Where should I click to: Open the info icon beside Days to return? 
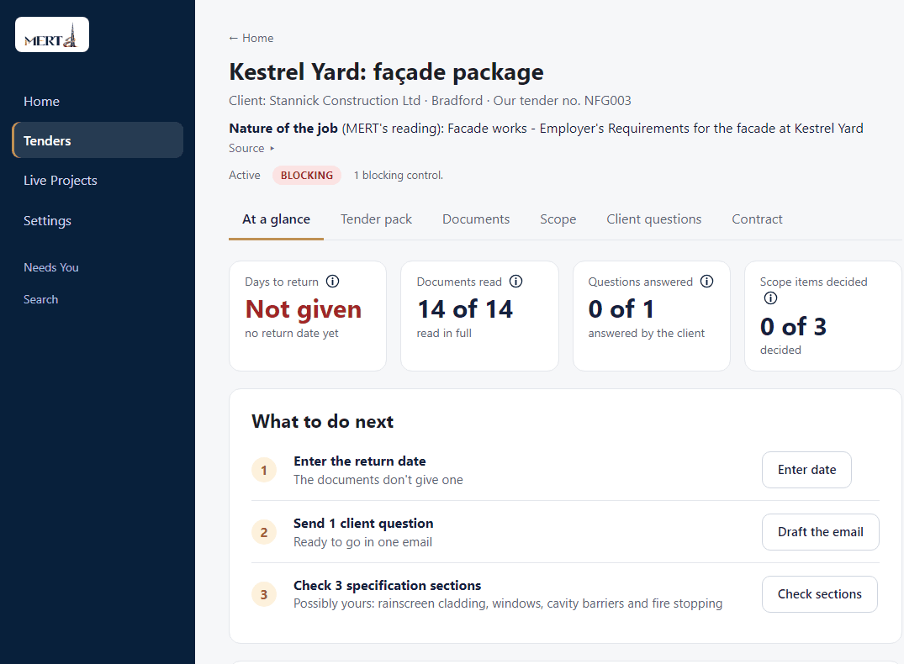333,282
